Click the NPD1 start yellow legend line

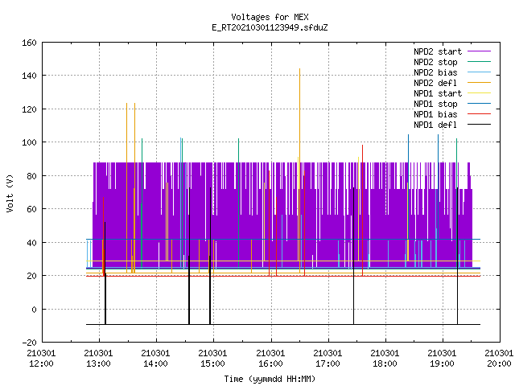point(480,93)
